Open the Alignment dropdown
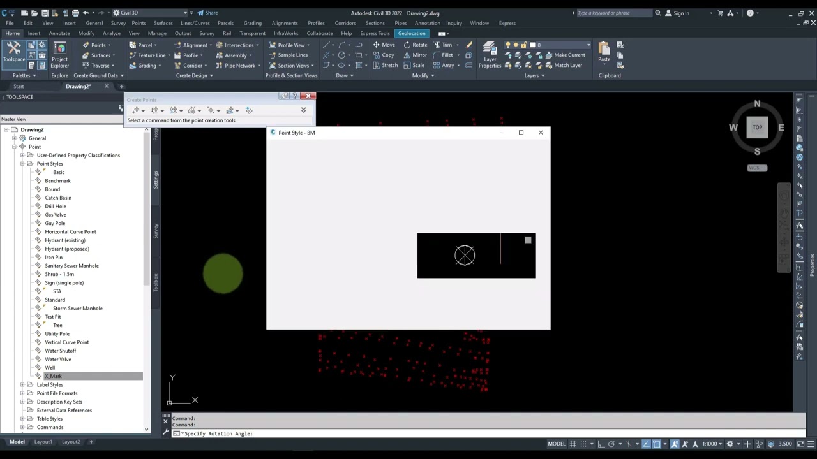 tap(192, 45)
